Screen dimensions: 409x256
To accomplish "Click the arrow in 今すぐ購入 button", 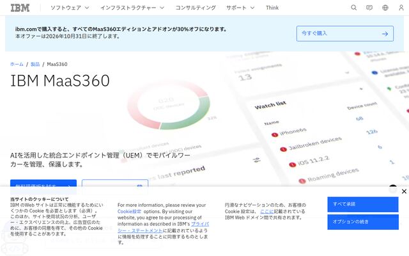I will tap(385, 34).
